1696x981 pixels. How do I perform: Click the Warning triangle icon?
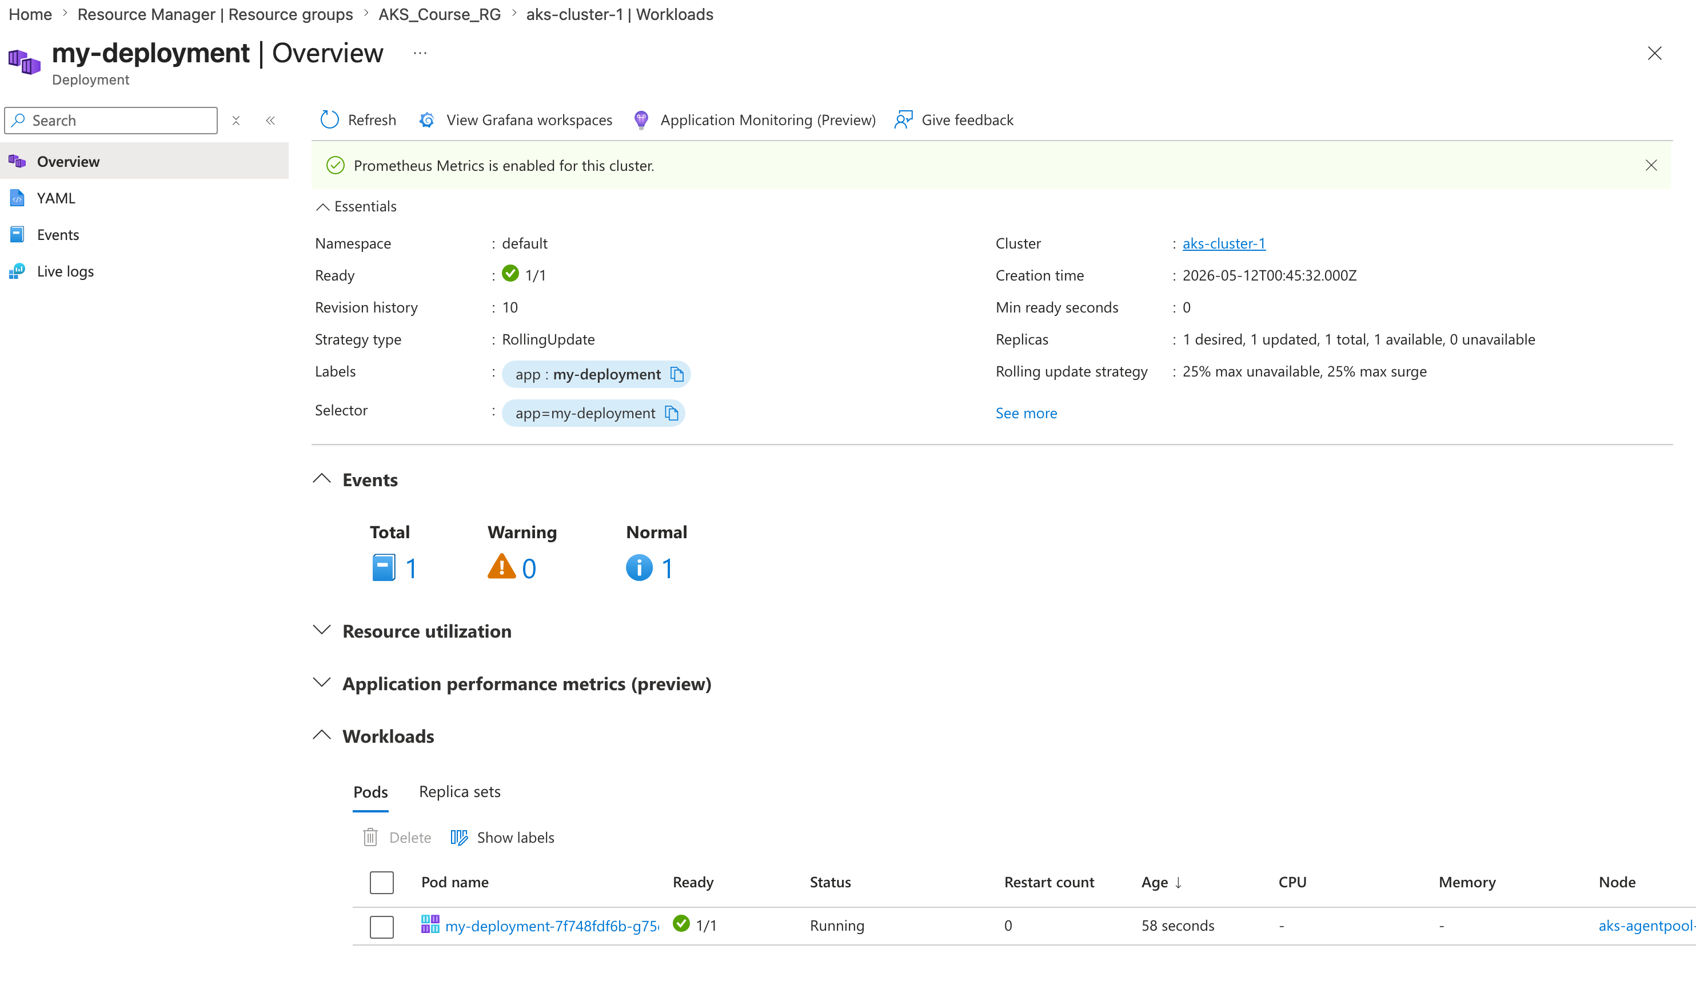(x=501, y=567)
